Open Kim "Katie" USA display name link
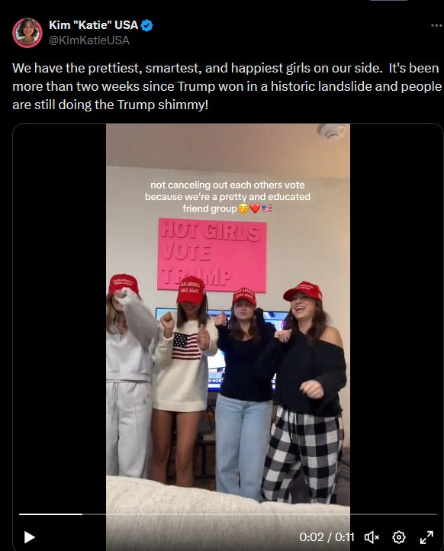The width and height of the screenshot is (444, 551). click(x=93, y=25)
